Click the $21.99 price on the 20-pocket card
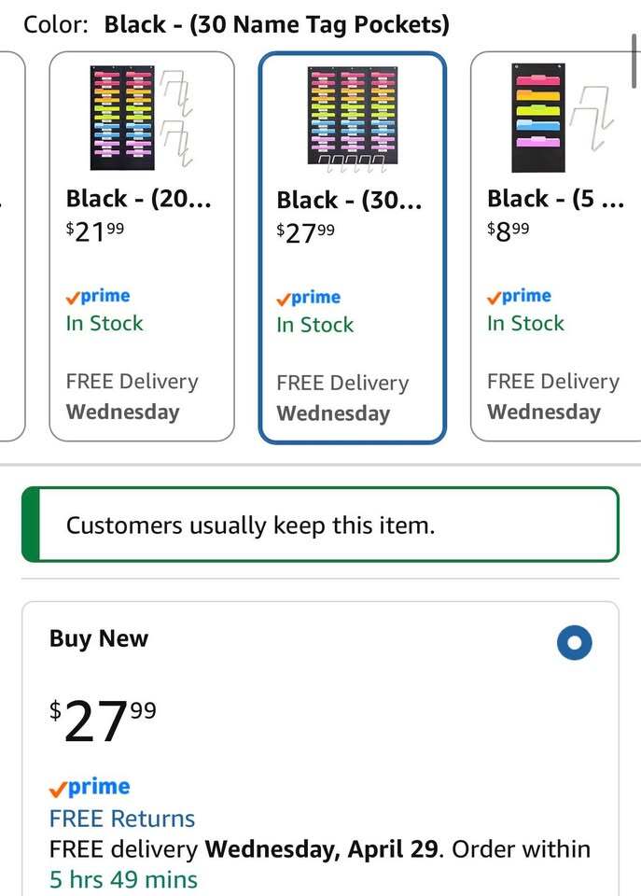 tap(95, 231)
